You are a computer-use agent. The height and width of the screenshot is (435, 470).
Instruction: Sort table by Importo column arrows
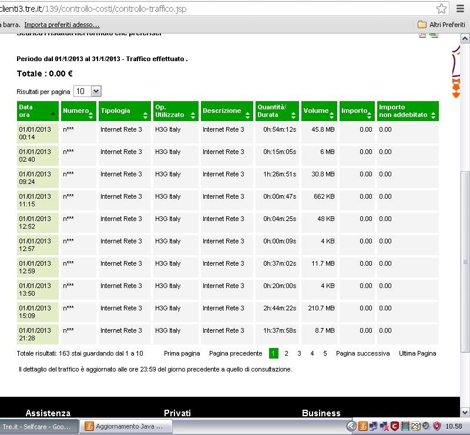click(x=369, y=115)
